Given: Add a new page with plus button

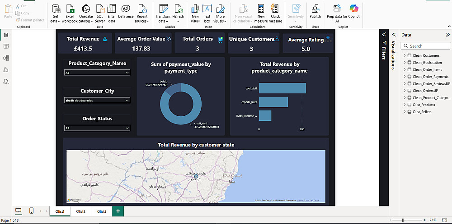Looking at the screenshot, I should pyautogui.click(x=118, y=211).
